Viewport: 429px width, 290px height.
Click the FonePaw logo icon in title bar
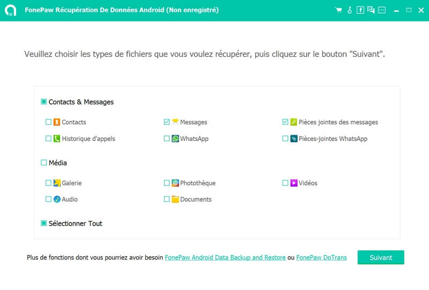(10, 10)
